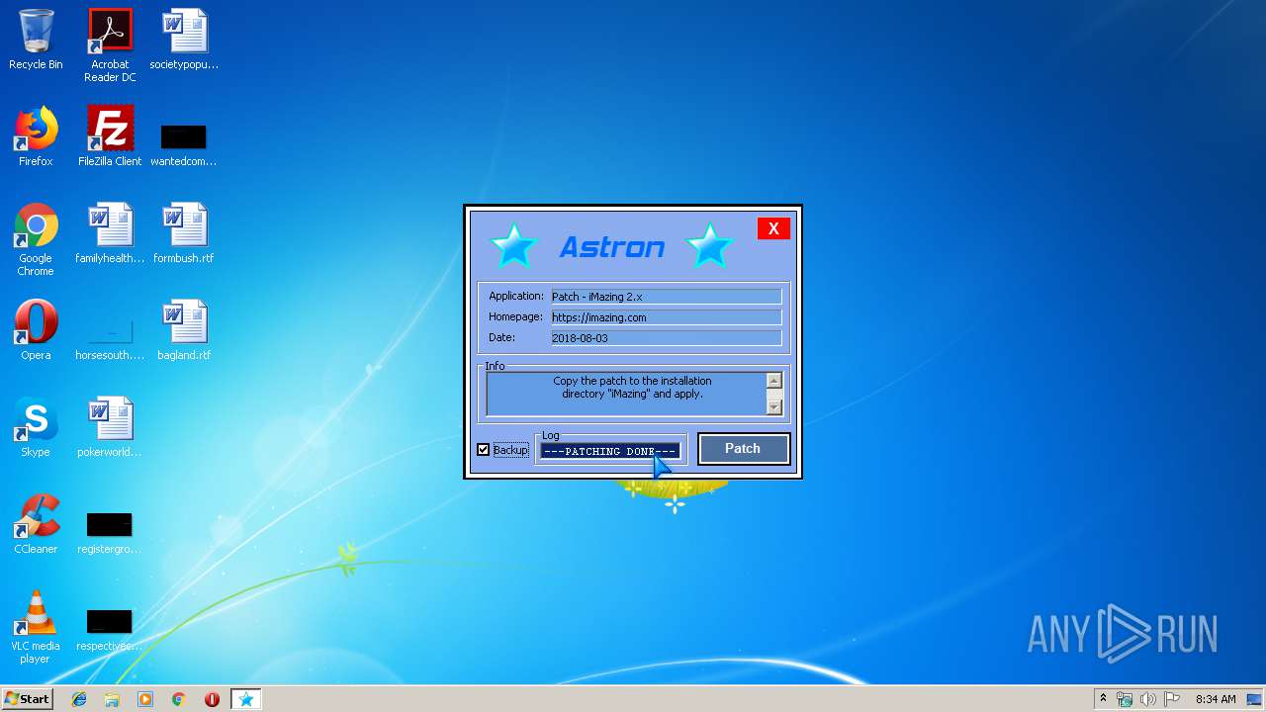Launch Internet Explorer from the taskbar
Viewport: 1266px width, 712px height.
point(79,699)
